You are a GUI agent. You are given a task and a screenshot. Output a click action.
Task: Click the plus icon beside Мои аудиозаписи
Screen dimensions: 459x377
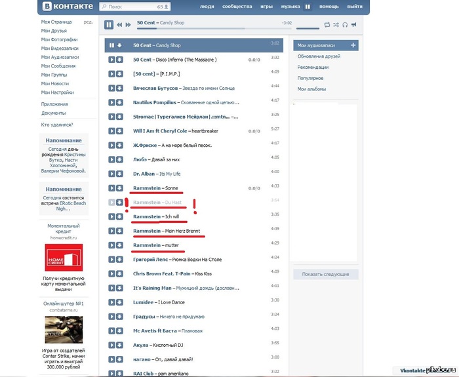tap(353, 45)
